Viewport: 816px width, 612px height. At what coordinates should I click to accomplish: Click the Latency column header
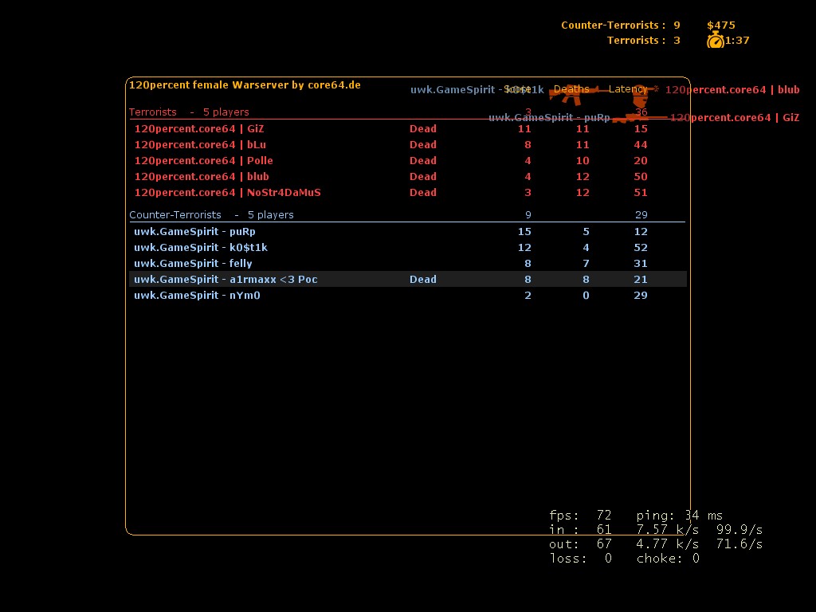[x=627, y=89]
